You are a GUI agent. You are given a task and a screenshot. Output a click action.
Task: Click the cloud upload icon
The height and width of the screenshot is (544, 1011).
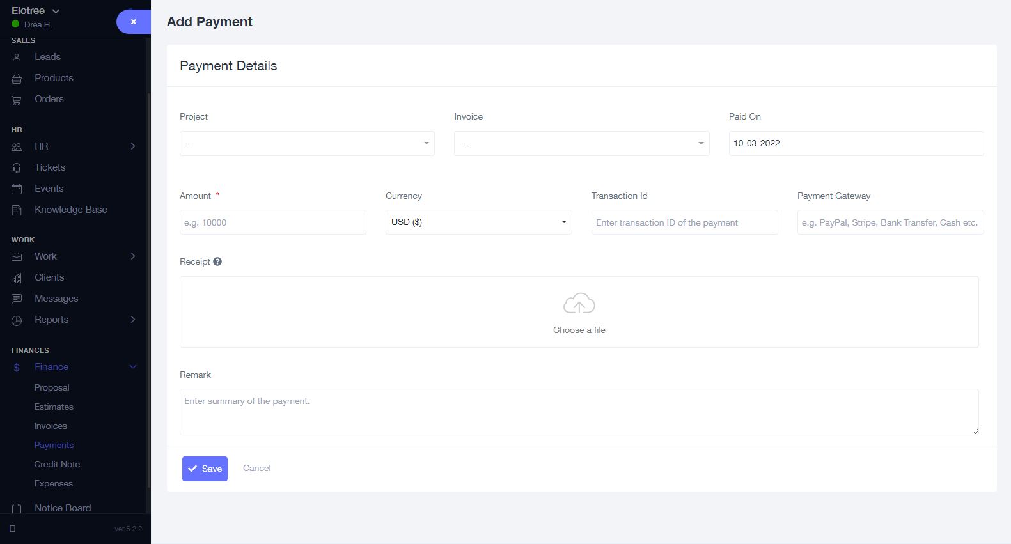point(579,304)
